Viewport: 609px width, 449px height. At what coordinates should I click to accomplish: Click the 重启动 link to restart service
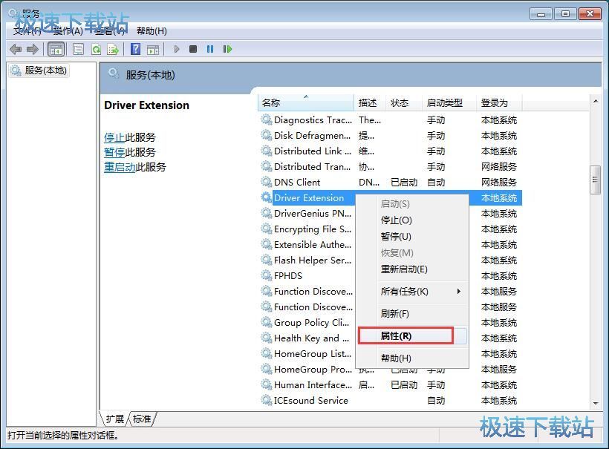click(120, 167)
